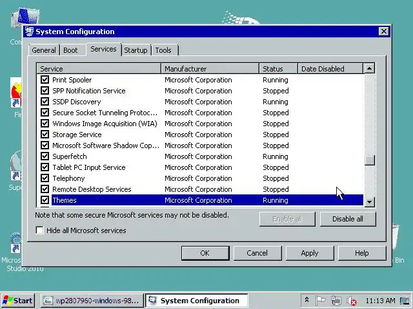Sort by Date Disabled column header
This screenshot has width=413, height=309.
[x=330, y=69]
